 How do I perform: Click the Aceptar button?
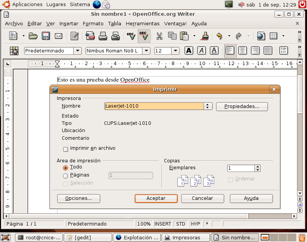[156, 198]
